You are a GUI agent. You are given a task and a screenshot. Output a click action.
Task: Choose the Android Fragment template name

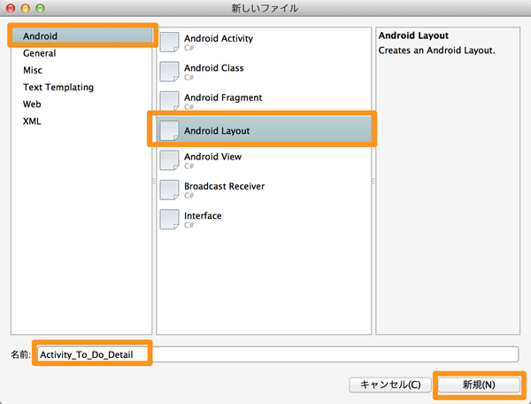click(x=223, y=97)
